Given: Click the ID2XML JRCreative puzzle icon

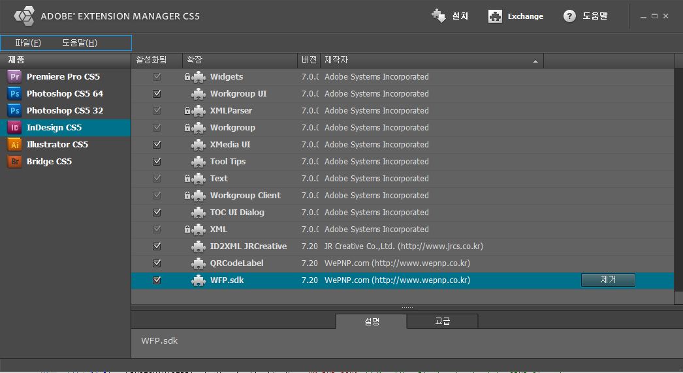Looking at the screenshot, I should [x=199, y=246].
